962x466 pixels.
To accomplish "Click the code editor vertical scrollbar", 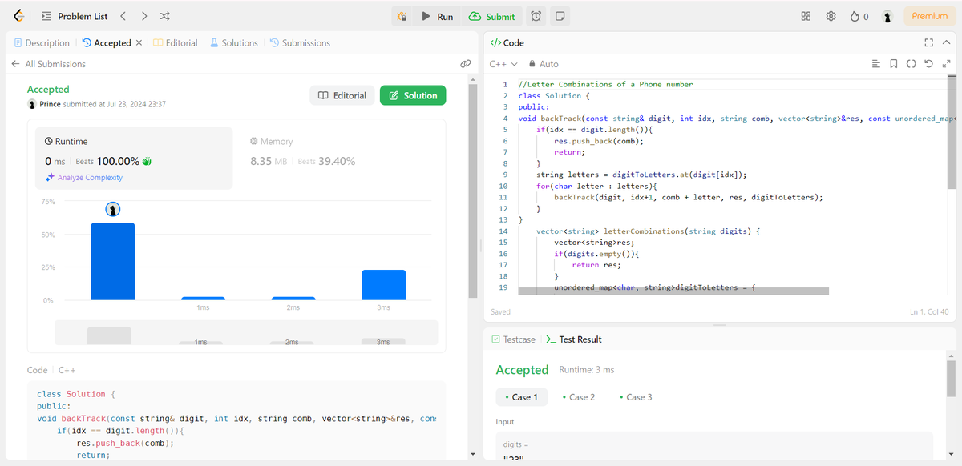I will [x=952, y=133].
